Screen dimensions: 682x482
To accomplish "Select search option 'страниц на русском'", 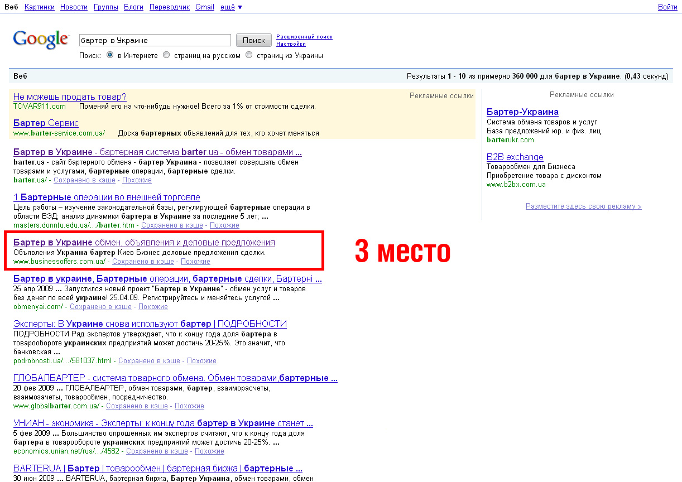I will pyautogui.click(x=166, y=55).
